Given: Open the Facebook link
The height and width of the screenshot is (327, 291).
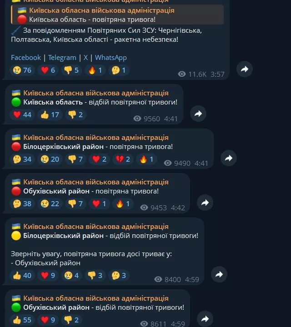Looking at the screenshot, I should pyautogui.click(x=26, y=58).
